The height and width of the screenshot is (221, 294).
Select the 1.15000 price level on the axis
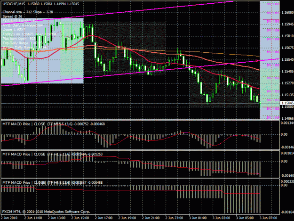click(x=287, y=106)
